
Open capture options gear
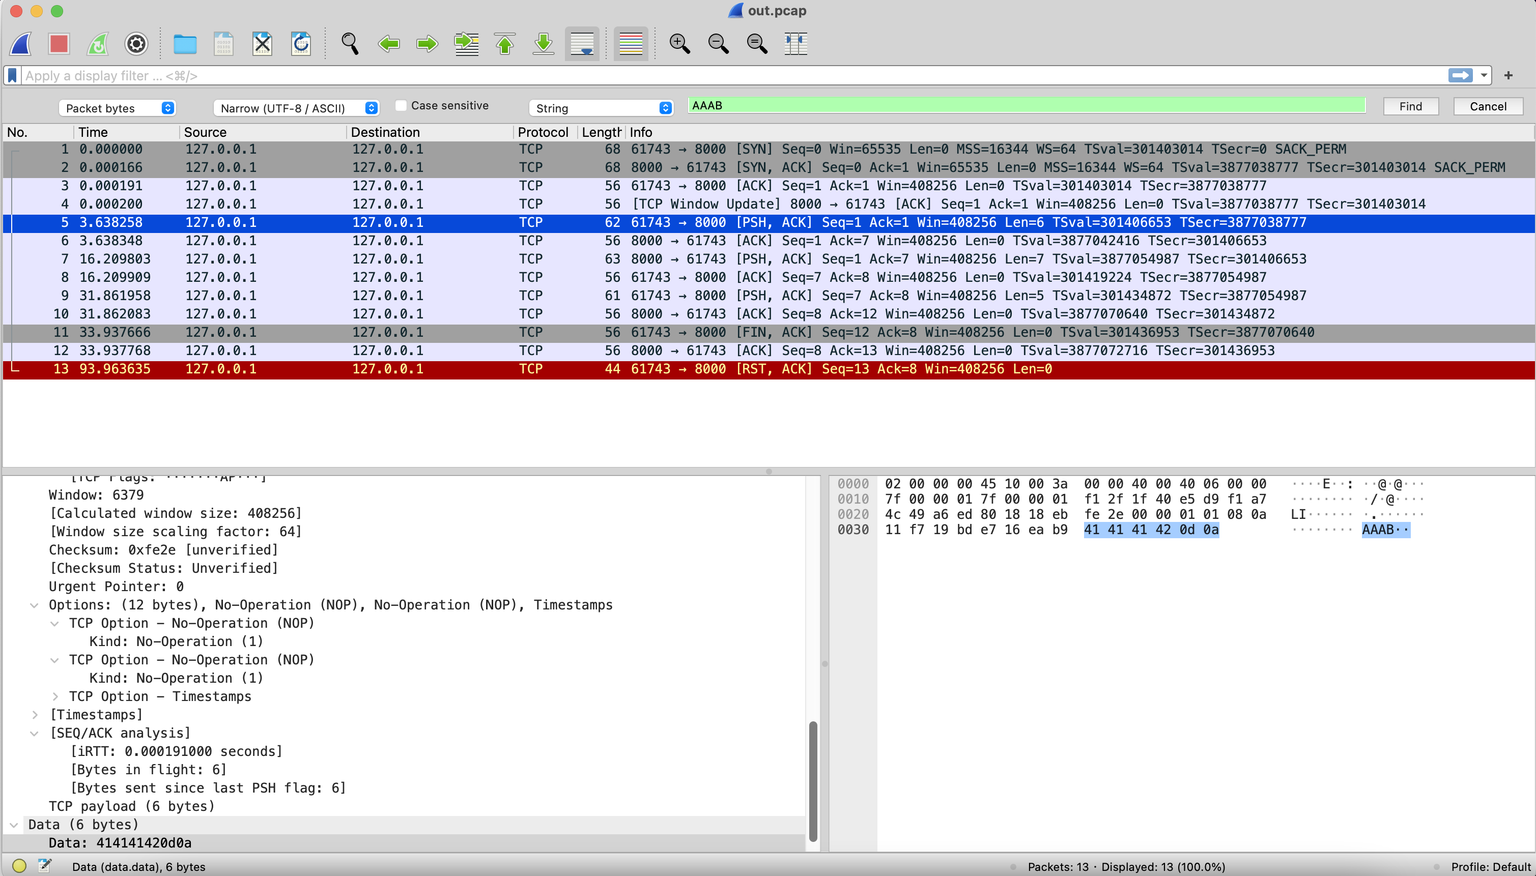click(136, 43)
